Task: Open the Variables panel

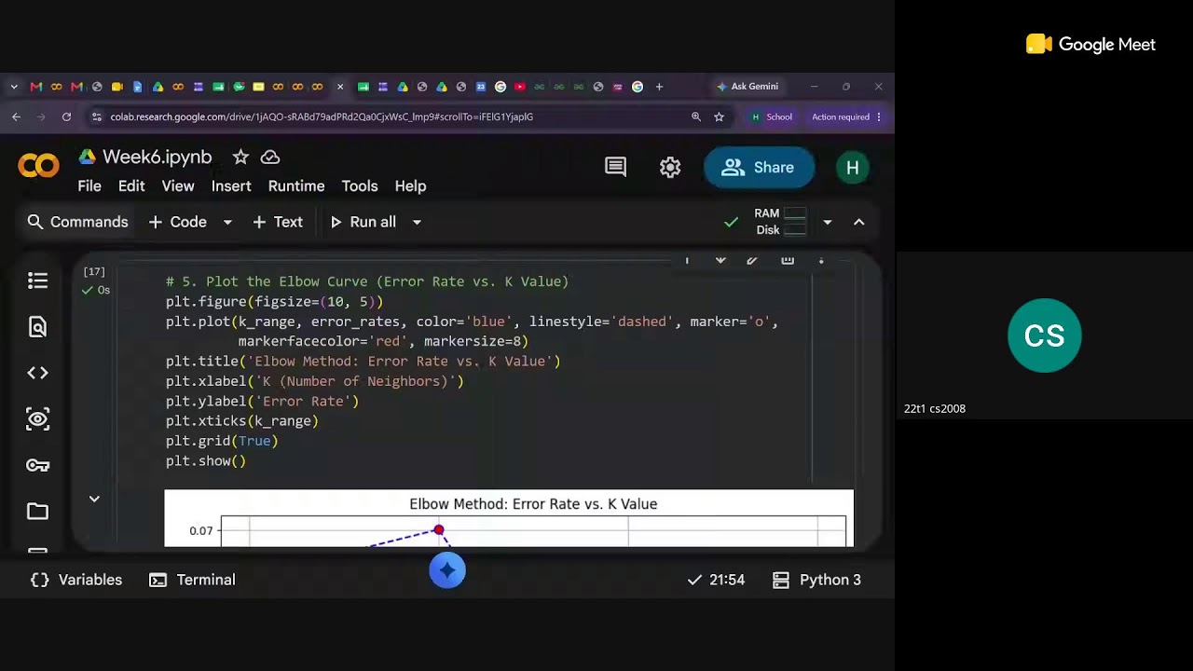Action: coord(76,580)
